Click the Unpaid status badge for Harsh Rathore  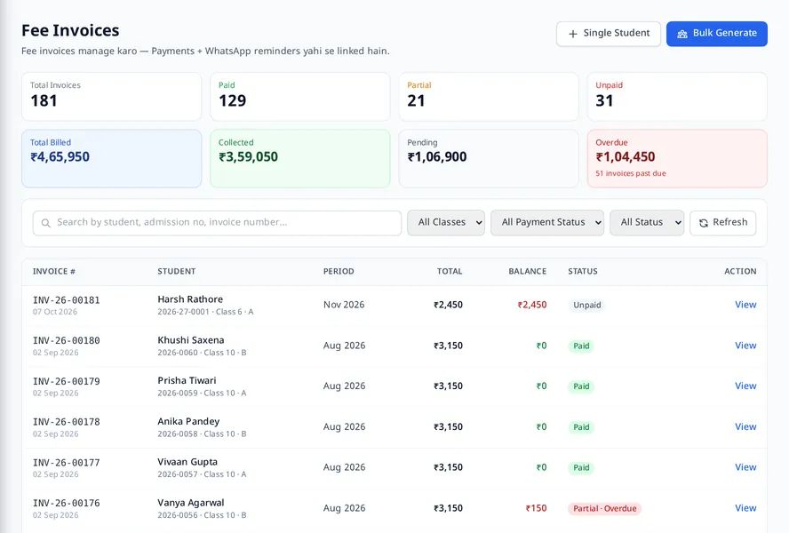pos(586,305)
